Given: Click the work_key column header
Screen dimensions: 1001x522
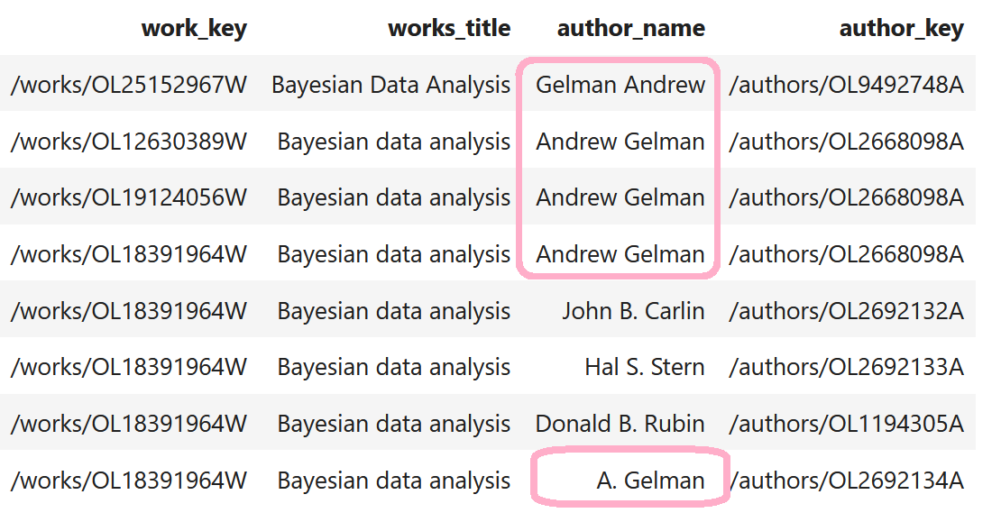Looking at the screenshot, I should [x=194, y=28].
